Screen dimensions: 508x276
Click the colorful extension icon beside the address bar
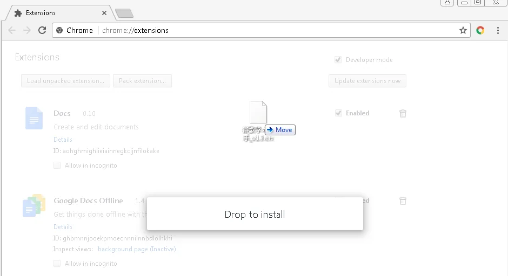click(x=480, y=30)
